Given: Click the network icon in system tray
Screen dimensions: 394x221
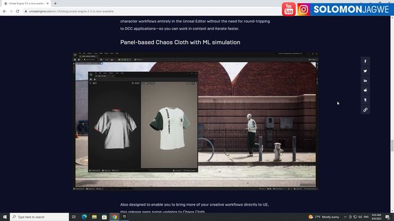Looking at the screenshot, I should pyautogui.click(x=355, y=217).
